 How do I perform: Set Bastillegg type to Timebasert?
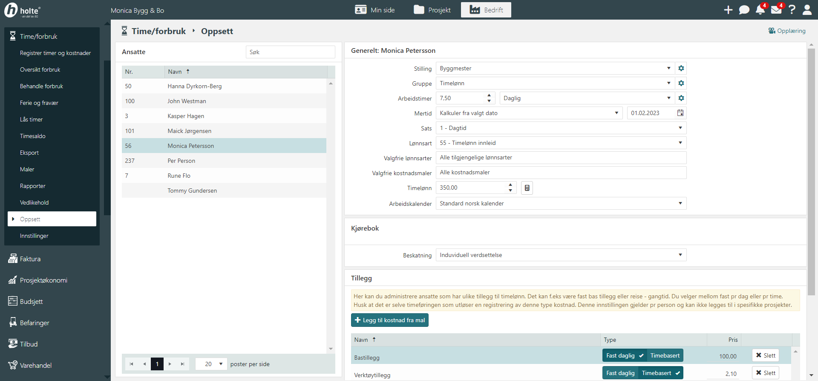pos(665,355)
